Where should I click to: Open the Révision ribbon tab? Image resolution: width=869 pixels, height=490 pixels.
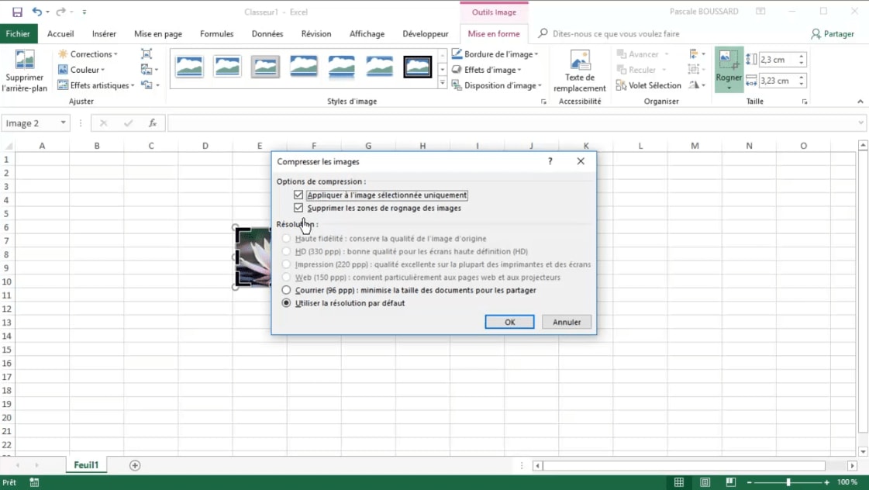(x=316, y=33)
